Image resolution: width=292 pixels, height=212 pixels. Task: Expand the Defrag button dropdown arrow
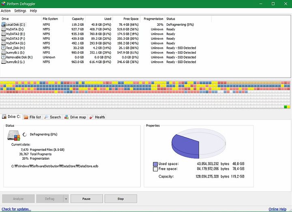(x=66, y=199)
